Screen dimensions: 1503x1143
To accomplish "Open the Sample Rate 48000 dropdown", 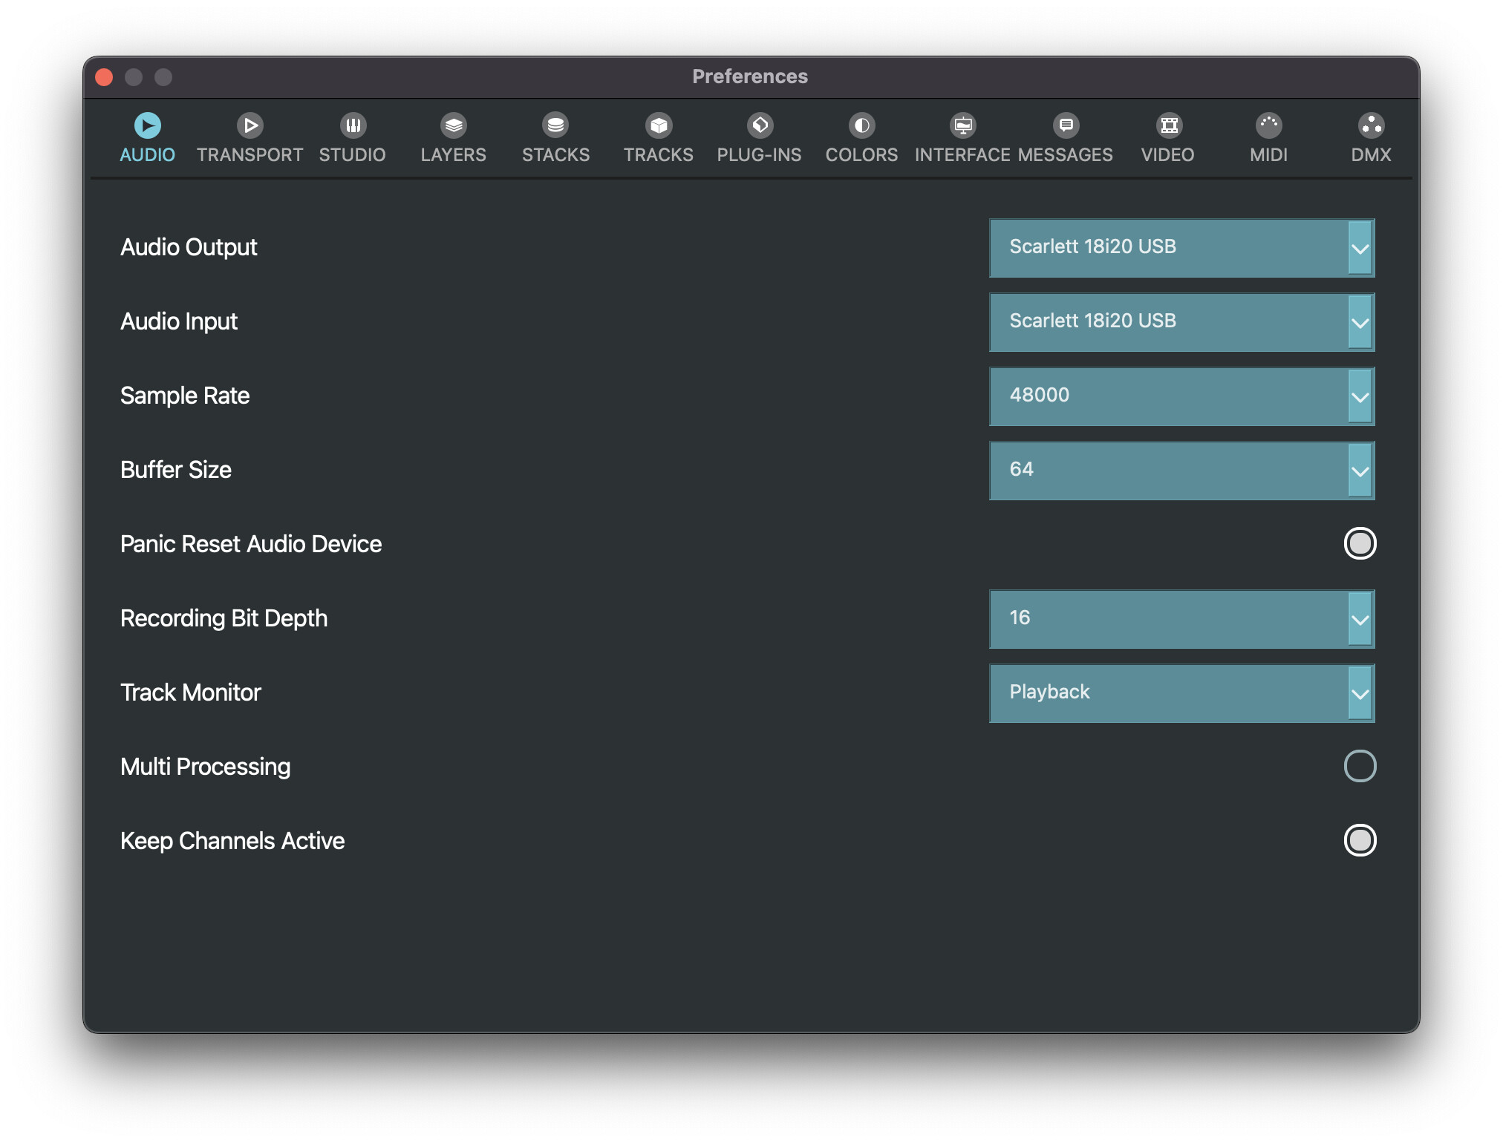I will click(x=1181, y=396).
